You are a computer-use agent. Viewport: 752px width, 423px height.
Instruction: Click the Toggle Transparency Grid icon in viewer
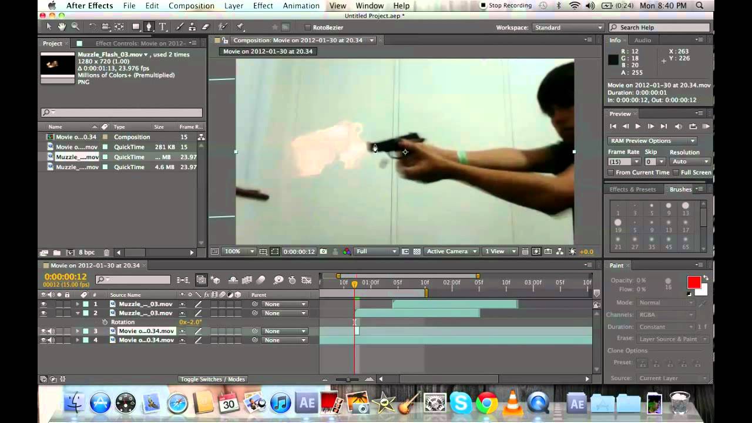tap(417, 251)
